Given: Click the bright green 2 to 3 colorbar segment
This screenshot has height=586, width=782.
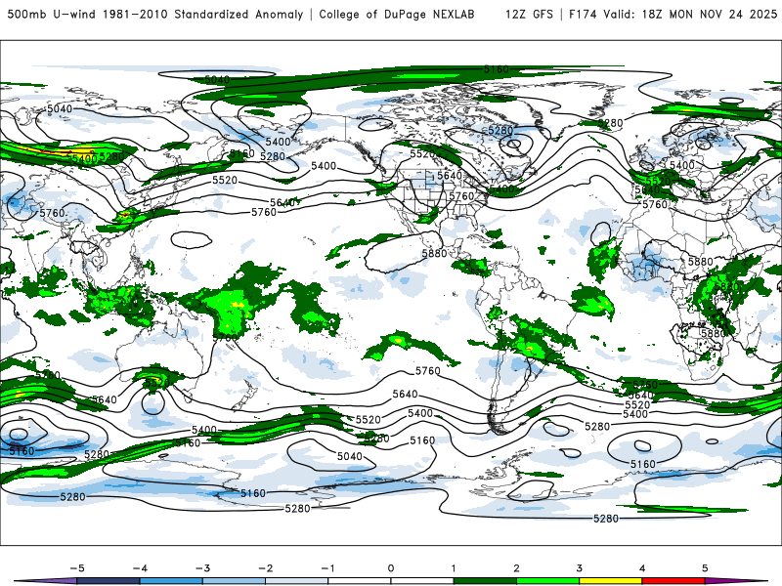Looking at the screenshot, I should (x=547, y=581).
